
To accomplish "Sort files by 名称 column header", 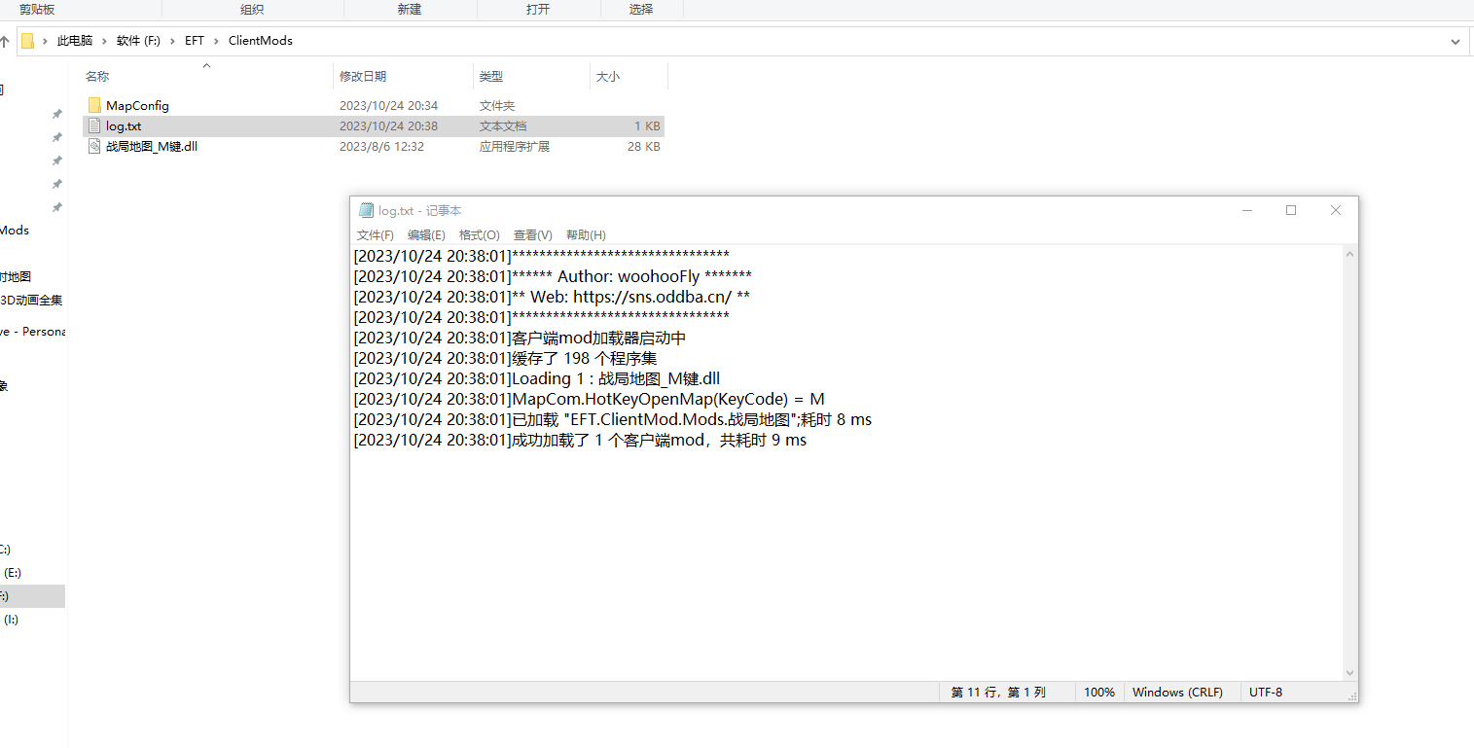I will point(97,76).
